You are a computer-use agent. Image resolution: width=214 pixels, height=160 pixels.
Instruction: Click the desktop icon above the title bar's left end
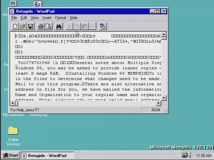[x=13, y=4]
